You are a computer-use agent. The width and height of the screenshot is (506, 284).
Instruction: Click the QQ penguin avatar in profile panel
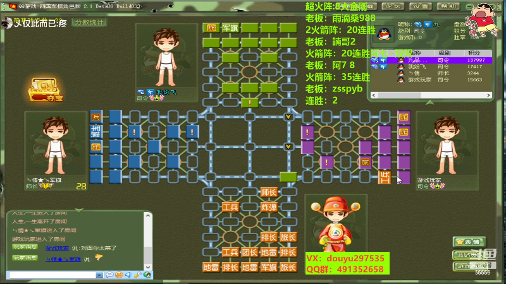384,34
